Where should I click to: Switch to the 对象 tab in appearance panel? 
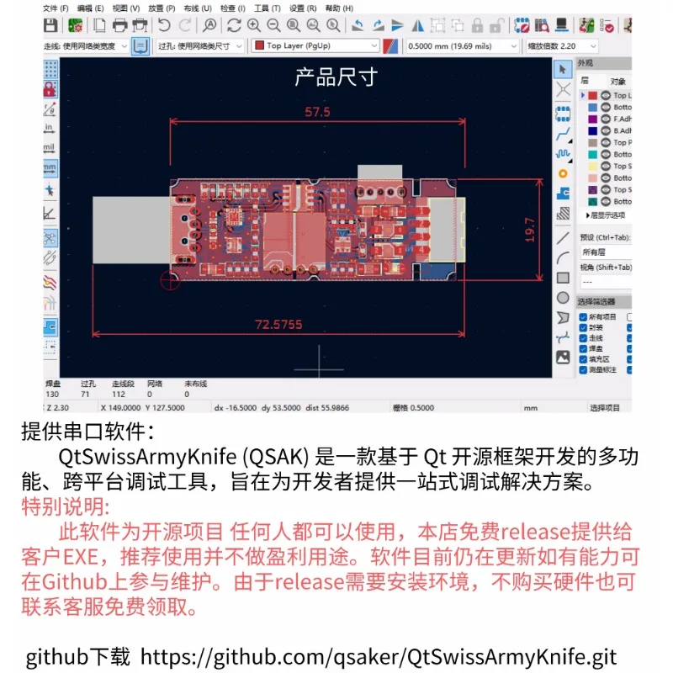pyautogui.click(x=617, y=82)
